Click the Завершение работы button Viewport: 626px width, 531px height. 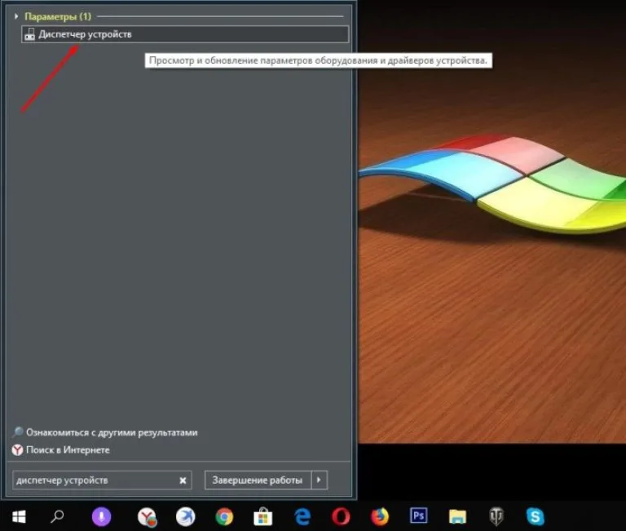tap(258, 480)
